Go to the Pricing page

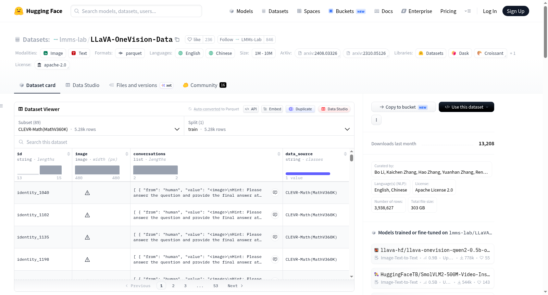coord(448,11)
